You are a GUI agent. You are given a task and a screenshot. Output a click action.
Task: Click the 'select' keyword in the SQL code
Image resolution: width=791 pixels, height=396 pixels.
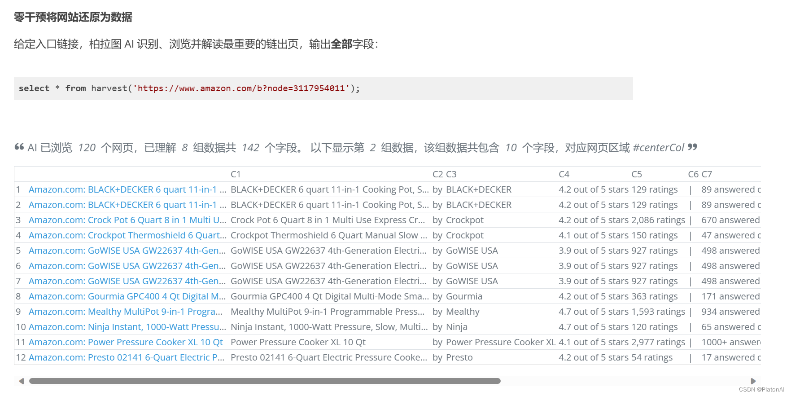[x=34, y=88]
